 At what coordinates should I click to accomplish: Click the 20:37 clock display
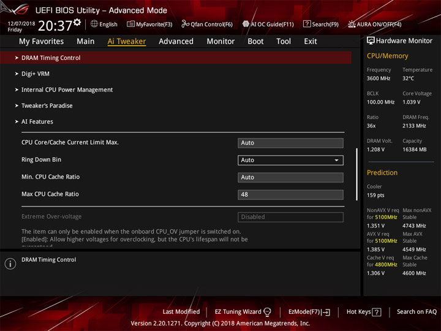coord(55,26)
